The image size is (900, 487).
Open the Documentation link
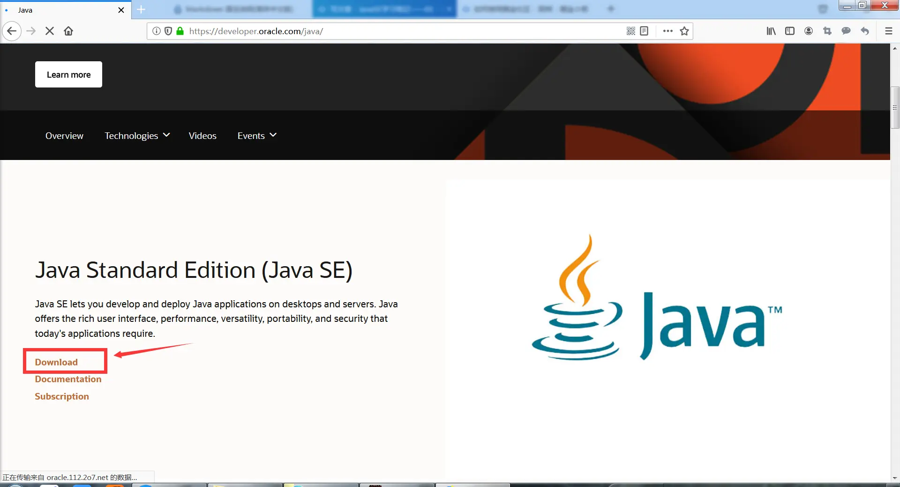click(68, 379)
